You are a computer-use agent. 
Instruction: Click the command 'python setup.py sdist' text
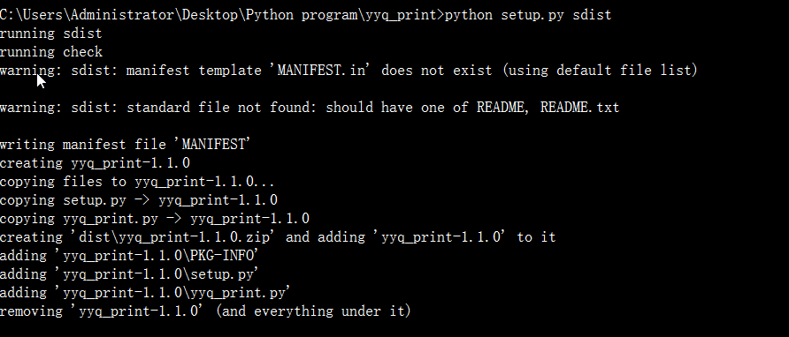528,15
